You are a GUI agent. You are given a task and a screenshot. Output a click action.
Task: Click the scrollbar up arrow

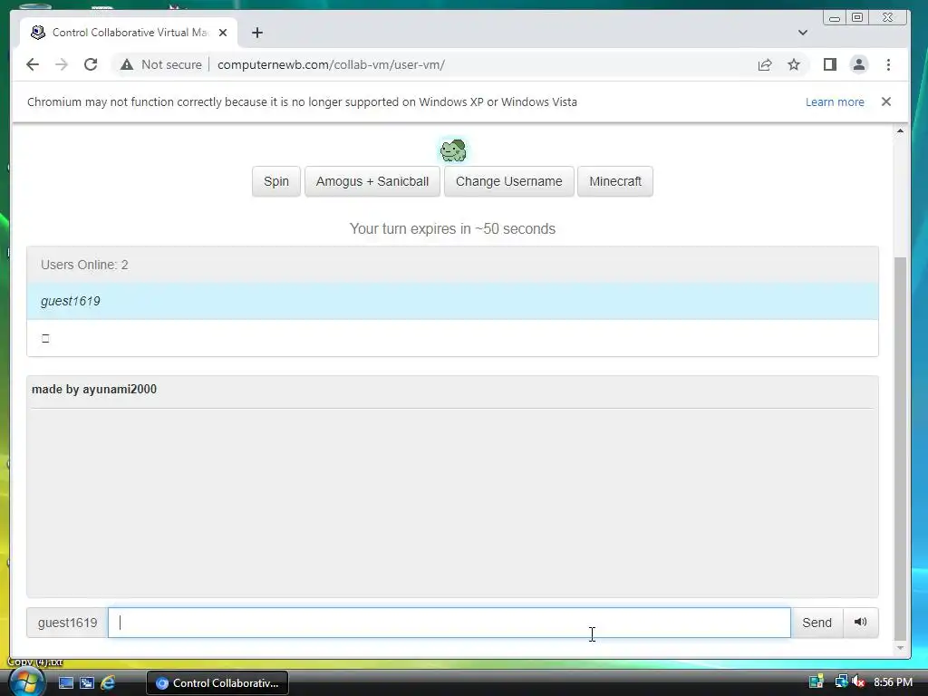pyautogui.click(x=900, y=130)
